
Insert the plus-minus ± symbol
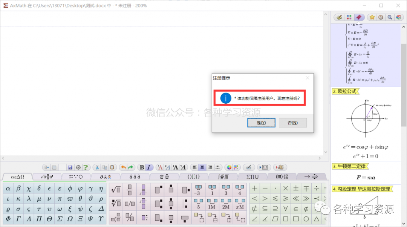(x=296, y=189)
